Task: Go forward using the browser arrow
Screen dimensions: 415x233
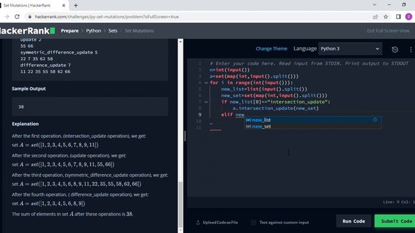Action: point(7,17)
